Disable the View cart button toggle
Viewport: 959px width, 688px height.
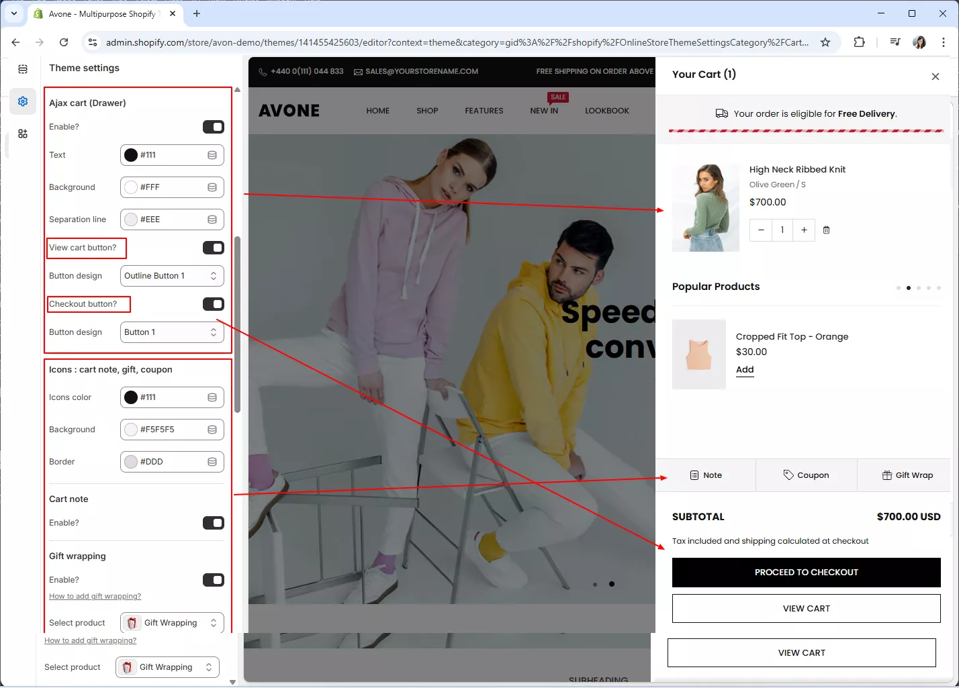[x=213, y=248]
